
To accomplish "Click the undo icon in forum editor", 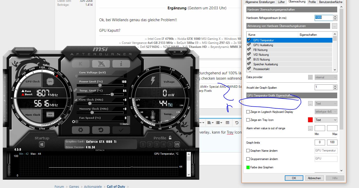I will (x=237, y=123).
